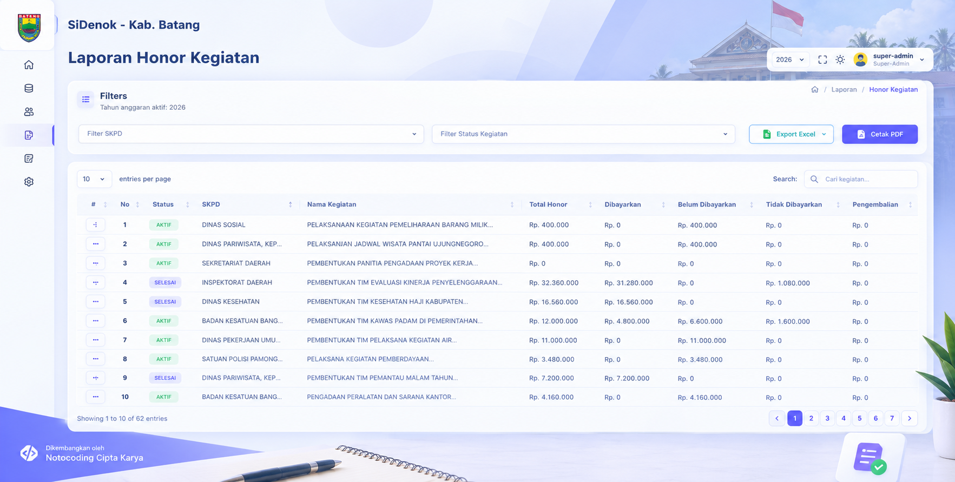Open the database sidebar icon

click(x=29, y=88)
